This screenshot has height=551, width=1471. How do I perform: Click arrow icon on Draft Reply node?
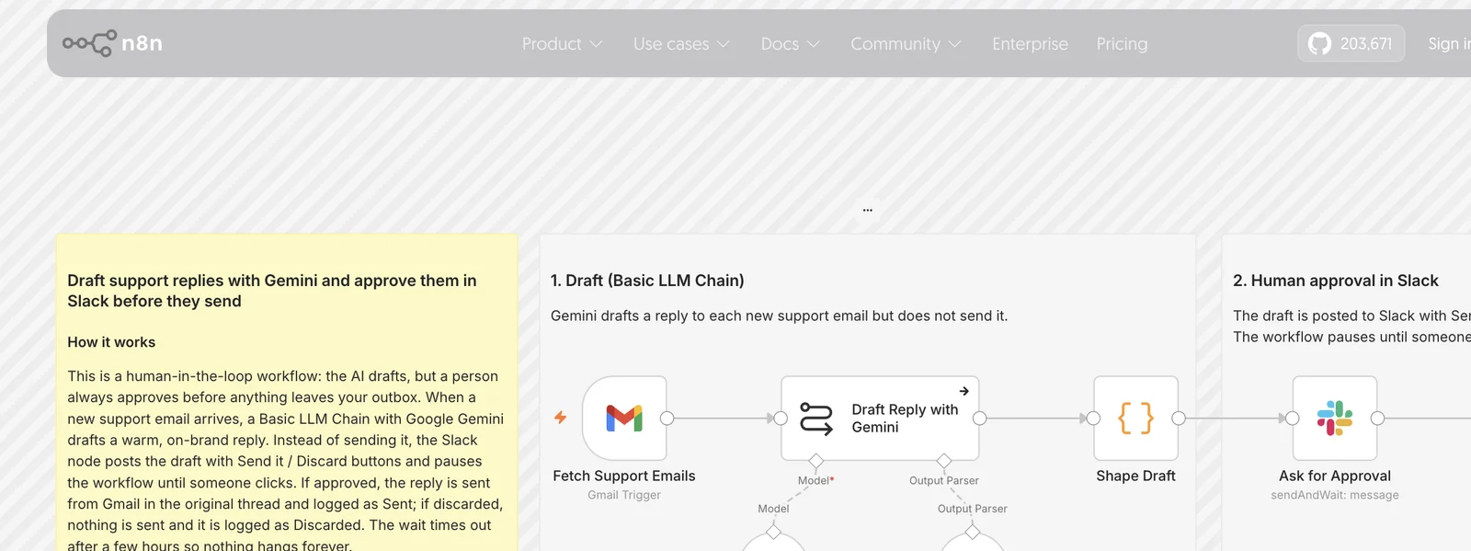[x=964, y=391]
